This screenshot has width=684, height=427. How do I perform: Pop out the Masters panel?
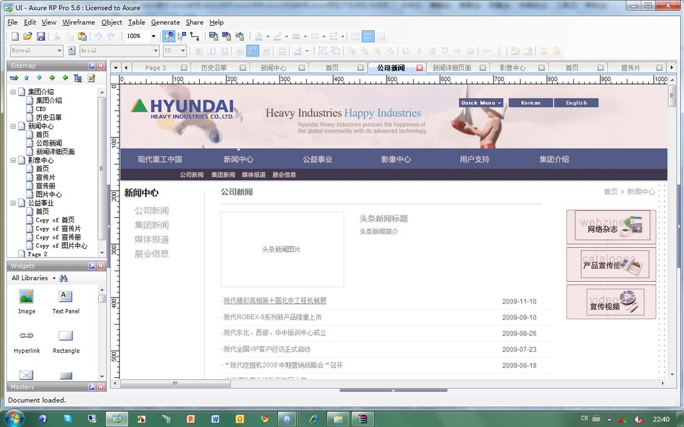(92, 387)
